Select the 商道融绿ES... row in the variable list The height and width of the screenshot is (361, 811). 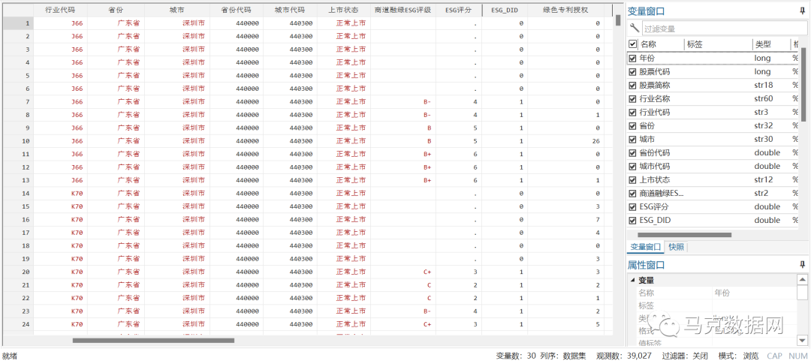714,194
